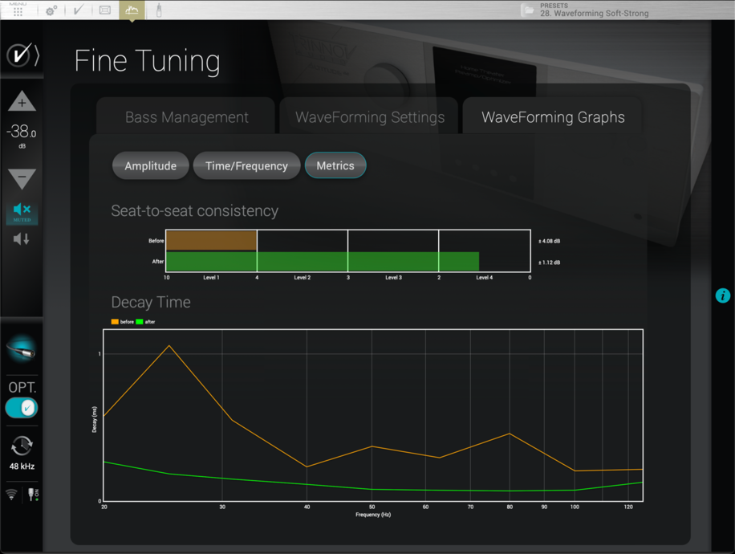Open the screen/display icon in top toolbar
Viewport: 735px width, 554px height.
[x=105, y=10]
